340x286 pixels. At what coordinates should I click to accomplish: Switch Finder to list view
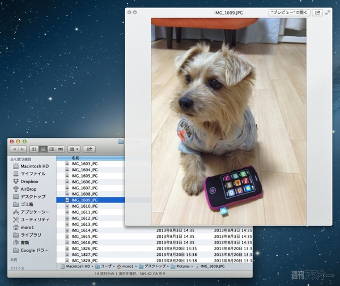43,149
